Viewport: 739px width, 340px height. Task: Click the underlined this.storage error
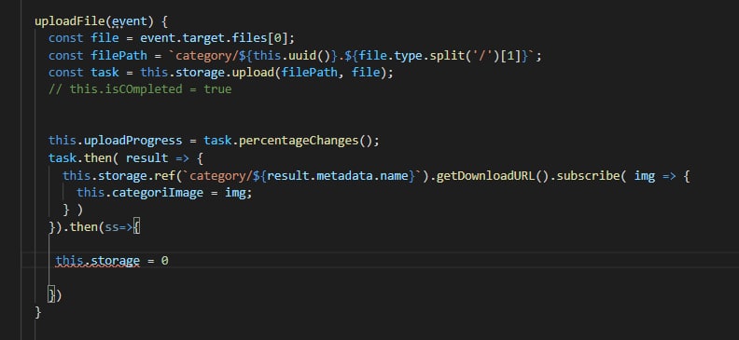(x=98, y=261)
